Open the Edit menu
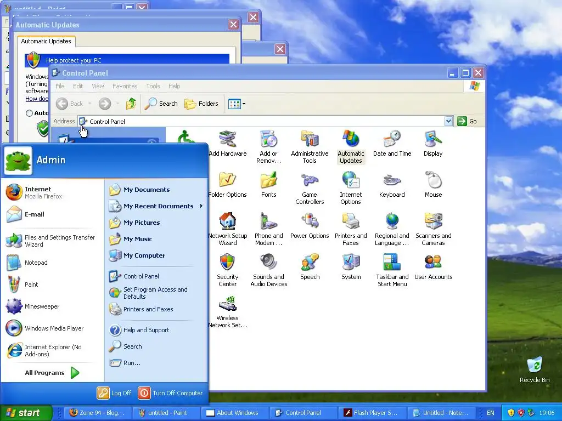The image size is (562, 421). (78, 86)
